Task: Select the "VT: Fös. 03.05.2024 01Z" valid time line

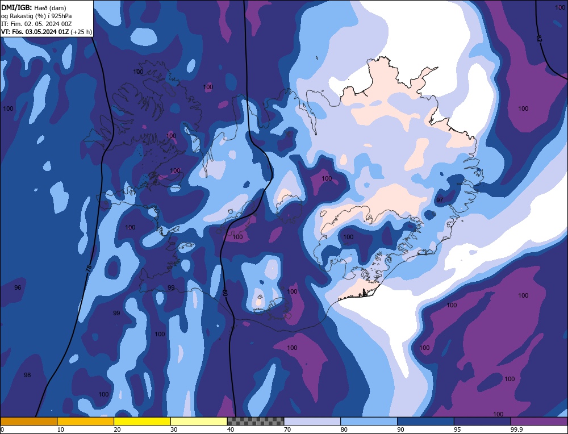Action: [x=47, y=31]
